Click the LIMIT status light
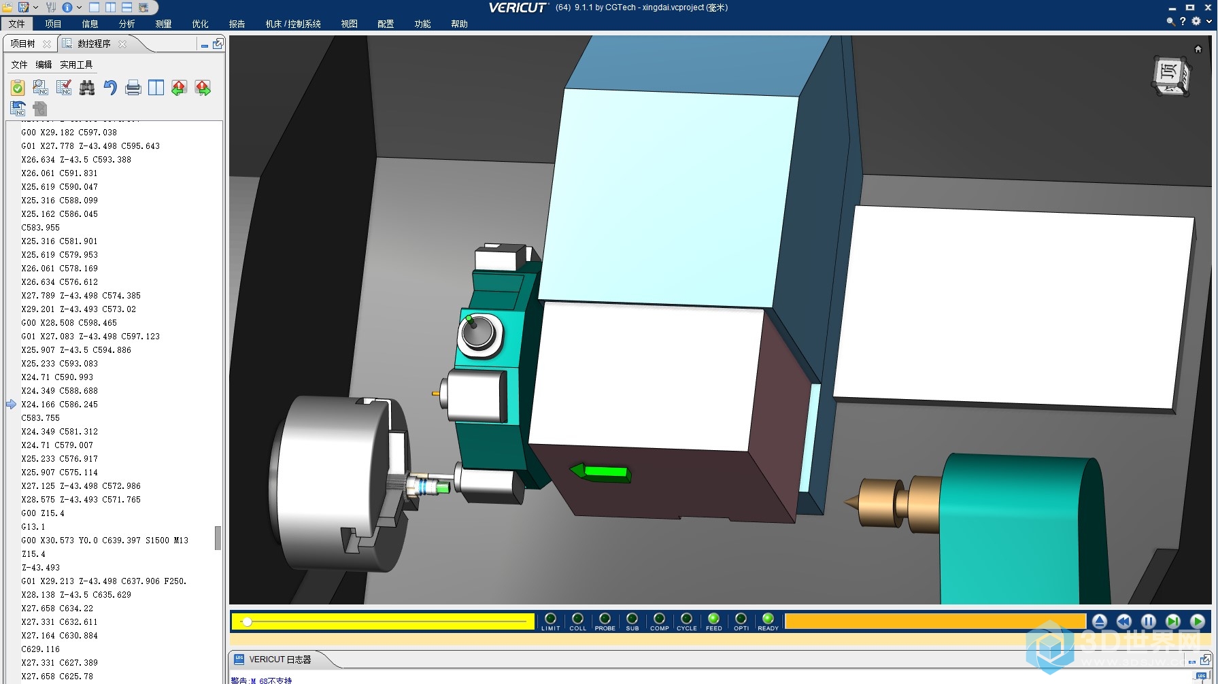This screenshot has width=1218, height=684. tap(551, 618)
